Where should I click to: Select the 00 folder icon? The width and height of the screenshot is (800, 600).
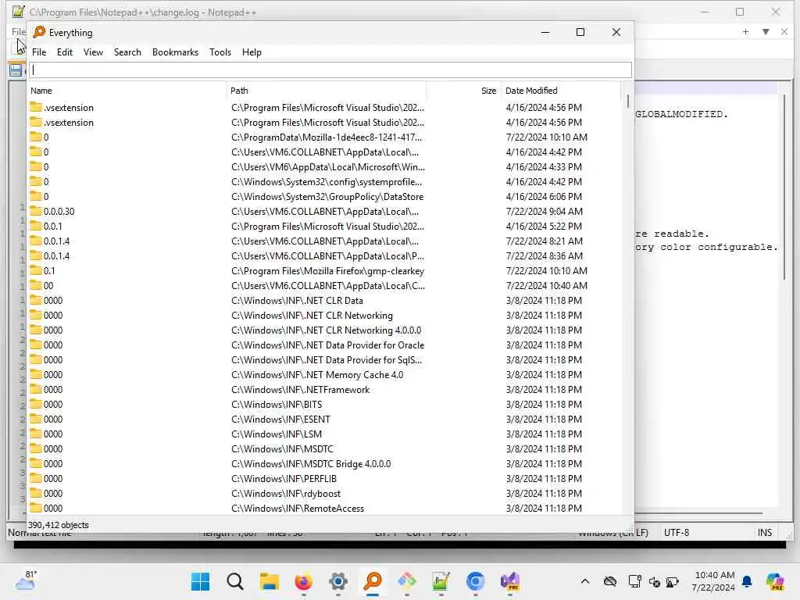[x=36, y=285]
